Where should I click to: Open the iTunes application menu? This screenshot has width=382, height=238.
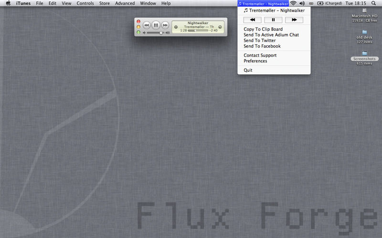(x=23, y=3)
